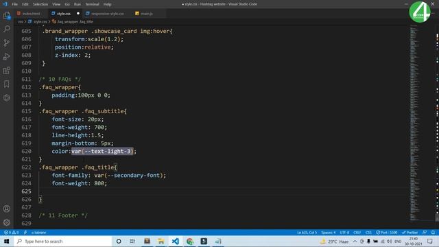Open Task View on the taskbar
439x247 pixels.
coord(132,241)
